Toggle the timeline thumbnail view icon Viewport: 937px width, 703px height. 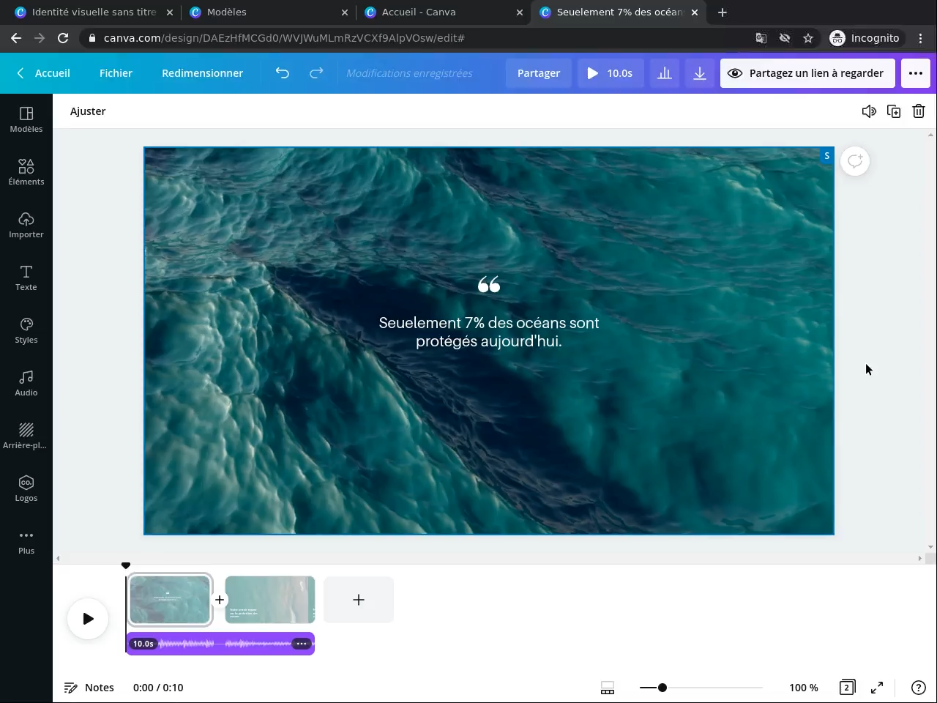608,688
